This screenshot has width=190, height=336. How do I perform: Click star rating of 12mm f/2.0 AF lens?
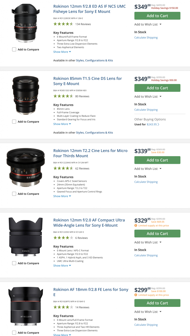coord(63,238)
